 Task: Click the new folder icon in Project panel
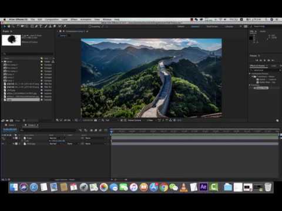[7, 121]
